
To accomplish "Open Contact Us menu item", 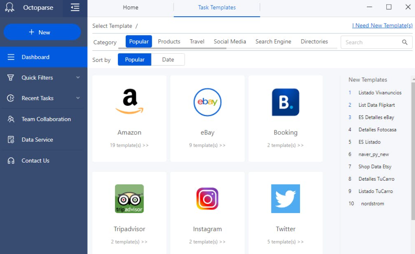I will (44, 161).
